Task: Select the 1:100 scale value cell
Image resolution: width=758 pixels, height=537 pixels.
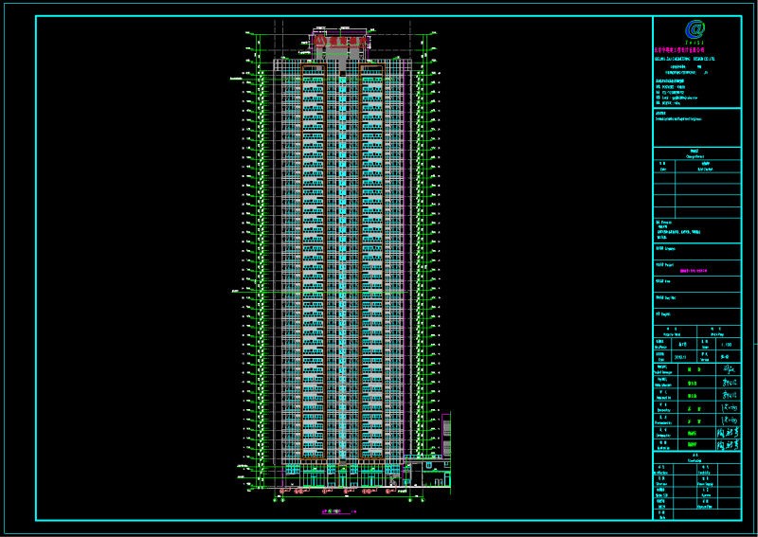Action: click(728, 346)
